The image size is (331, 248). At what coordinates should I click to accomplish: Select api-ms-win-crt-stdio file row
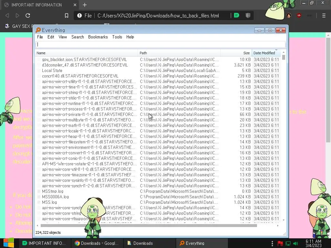pyautogui.click(x=158, y=98)
